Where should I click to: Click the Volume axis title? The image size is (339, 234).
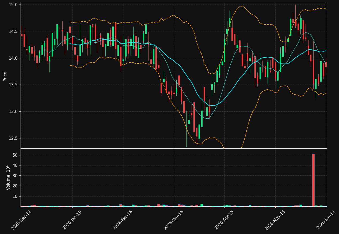point(8,177)
